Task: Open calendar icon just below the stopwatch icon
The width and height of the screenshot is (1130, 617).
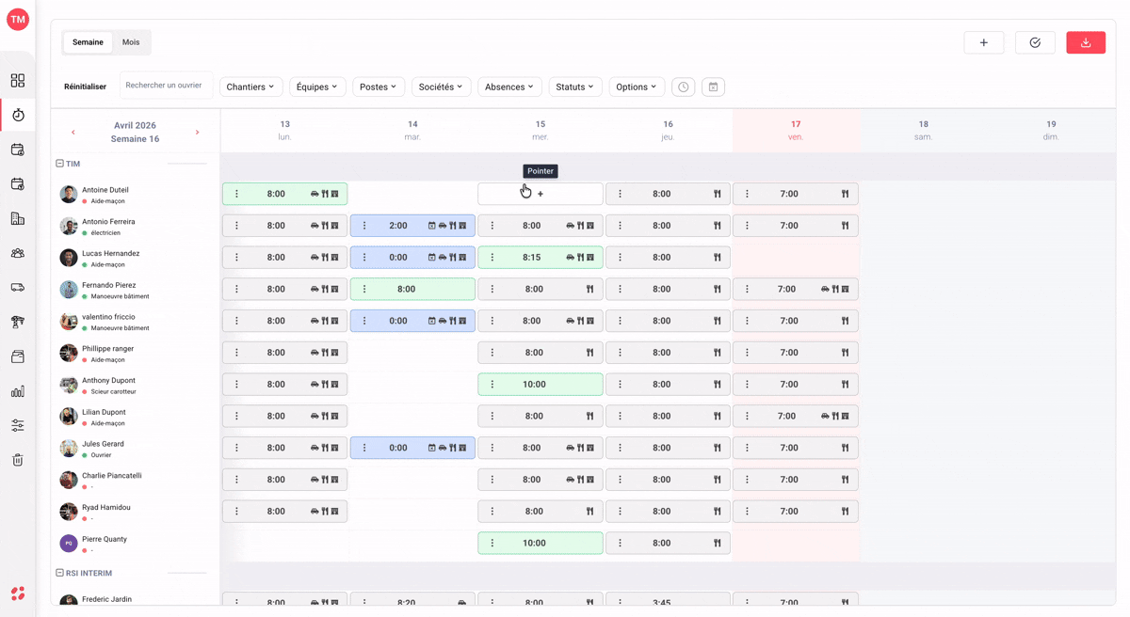Action: coord(18,150)
